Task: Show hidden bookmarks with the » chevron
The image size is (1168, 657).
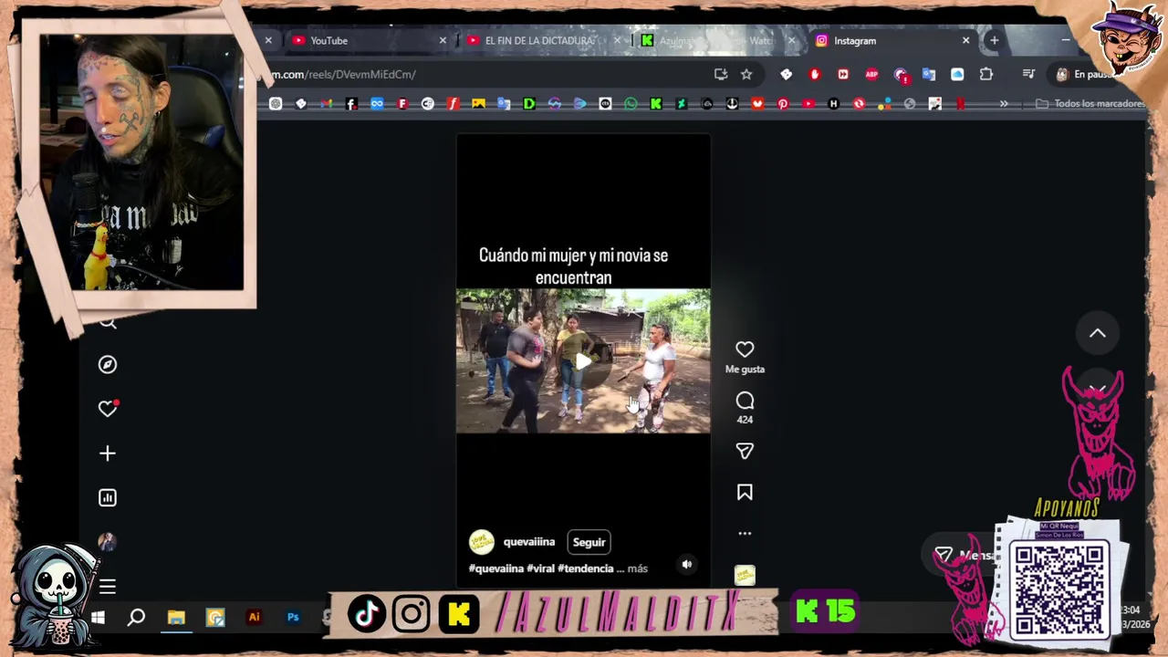Action: click(1004, 104)
